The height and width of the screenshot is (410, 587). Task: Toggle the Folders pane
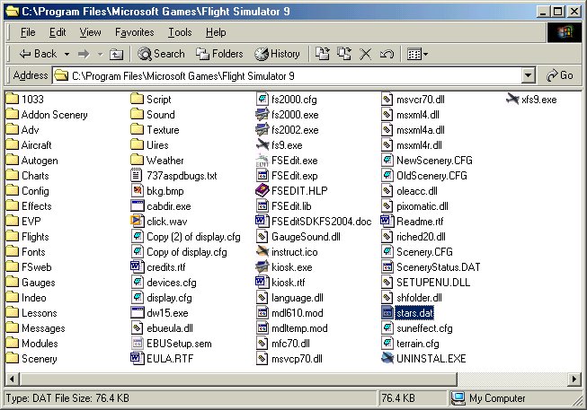tap(219, 54)
